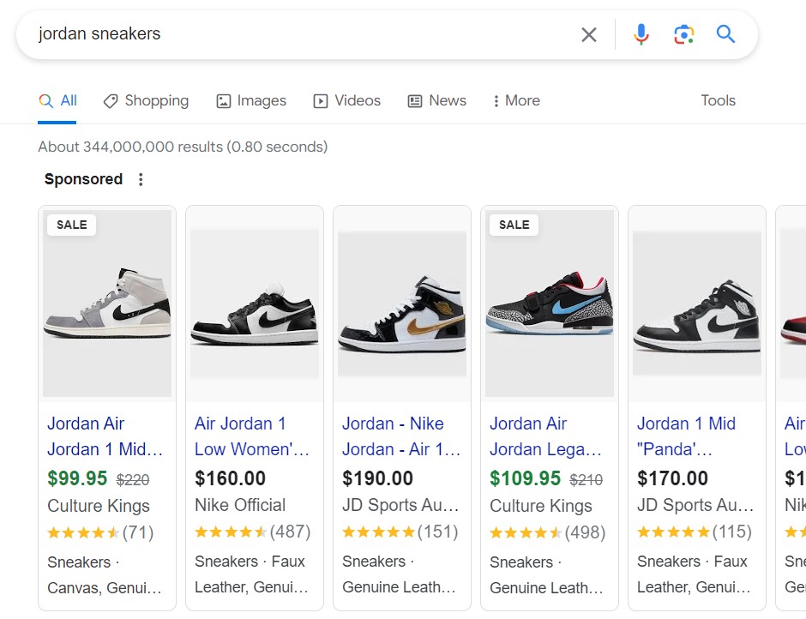Click the News newspaper icon
806x619 pixels.
click(415, 100)
